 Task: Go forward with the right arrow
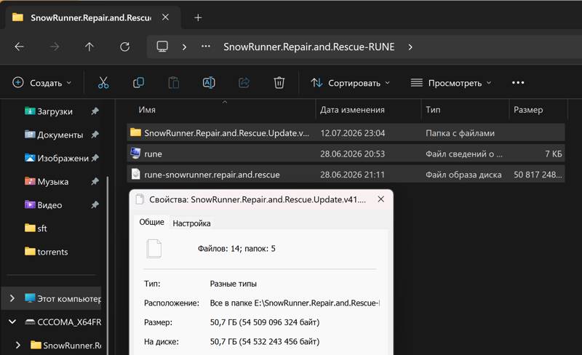tap(55, 47)
